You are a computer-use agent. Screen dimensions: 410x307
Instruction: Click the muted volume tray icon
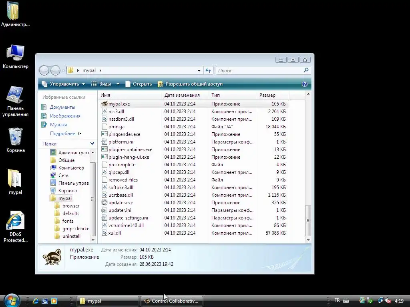pyautogui.click(x=388, y=301)
